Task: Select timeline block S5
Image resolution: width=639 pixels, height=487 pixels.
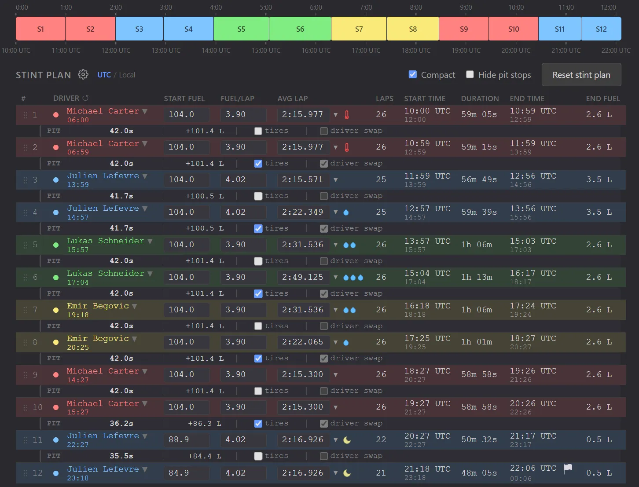Action: tap(241, 29)
